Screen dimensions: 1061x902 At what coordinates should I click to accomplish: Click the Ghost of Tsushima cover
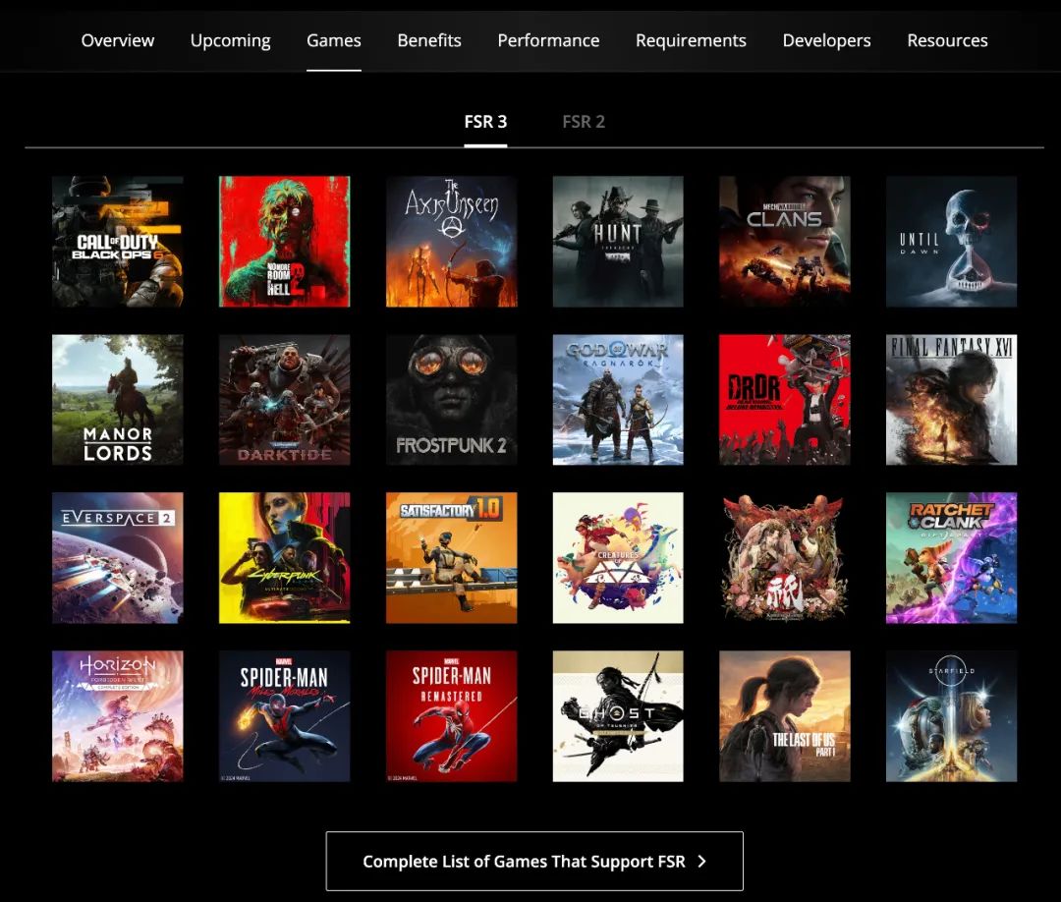point(618,716)
